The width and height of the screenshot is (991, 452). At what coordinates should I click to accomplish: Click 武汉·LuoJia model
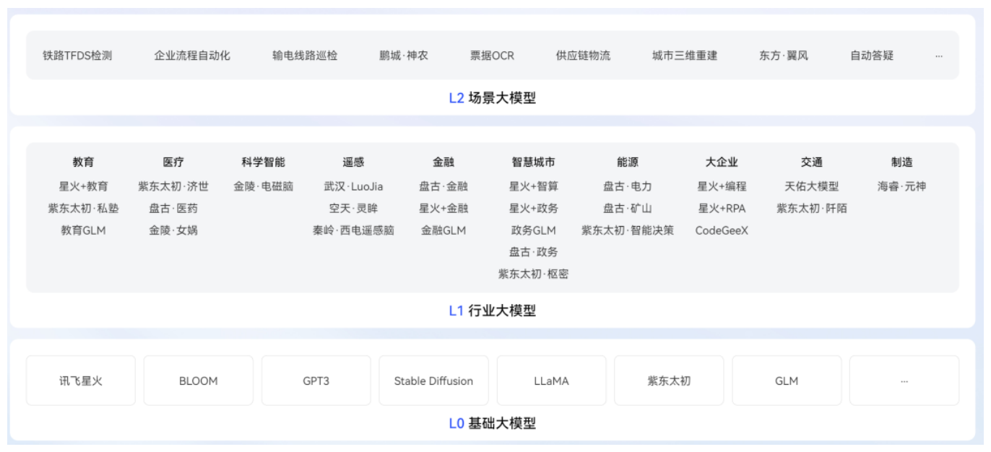354,186
